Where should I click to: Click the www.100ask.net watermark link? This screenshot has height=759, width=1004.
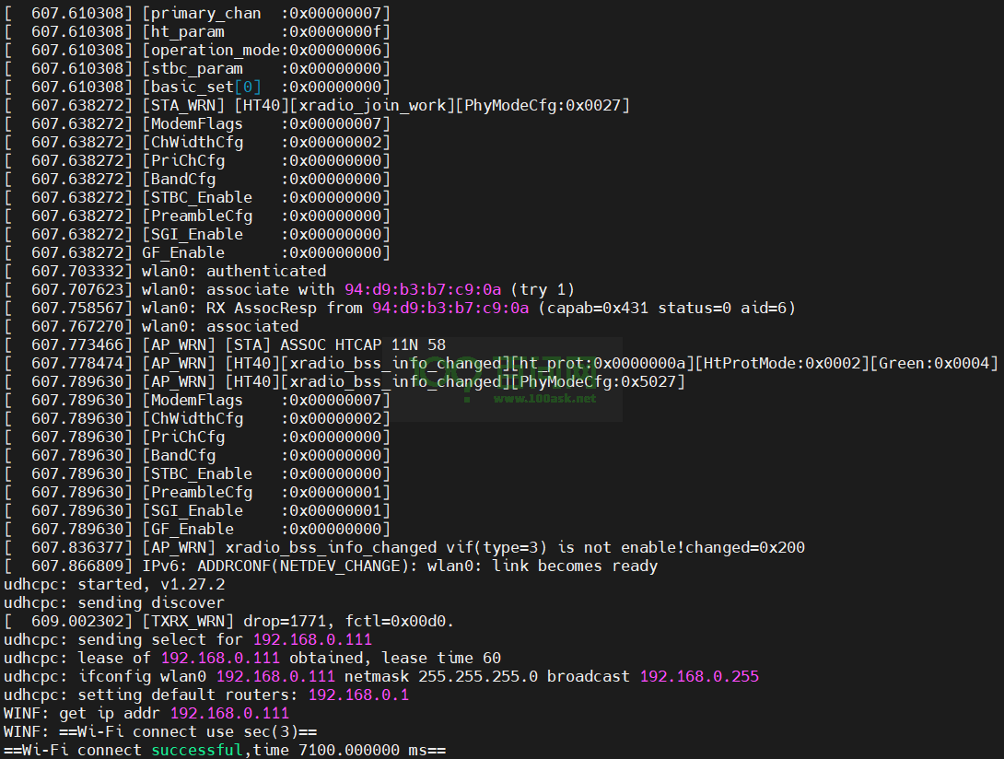[544, 398]
